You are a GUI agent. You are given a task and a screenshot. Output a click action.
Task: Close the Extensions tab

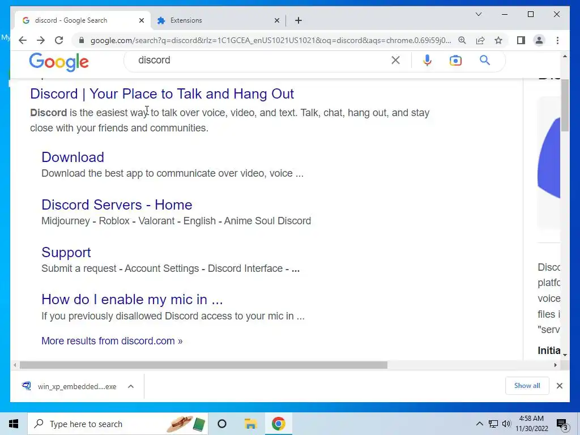(276, 20)
